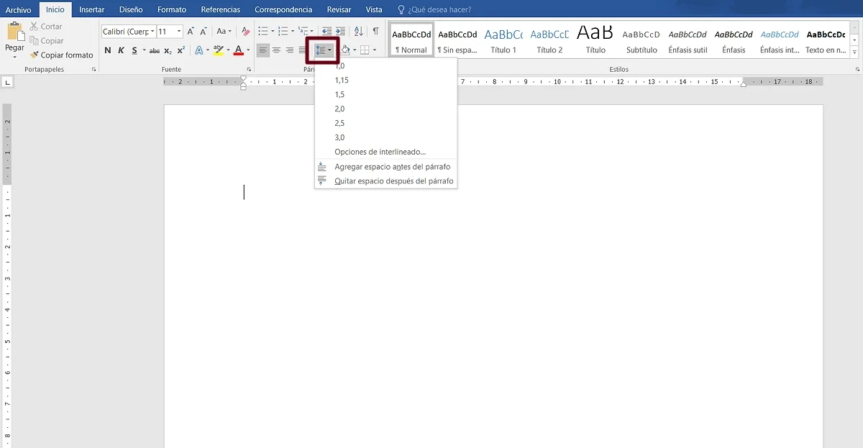Open the font color dropdown arrow
The image size is (863, 448).
(248, 50)
